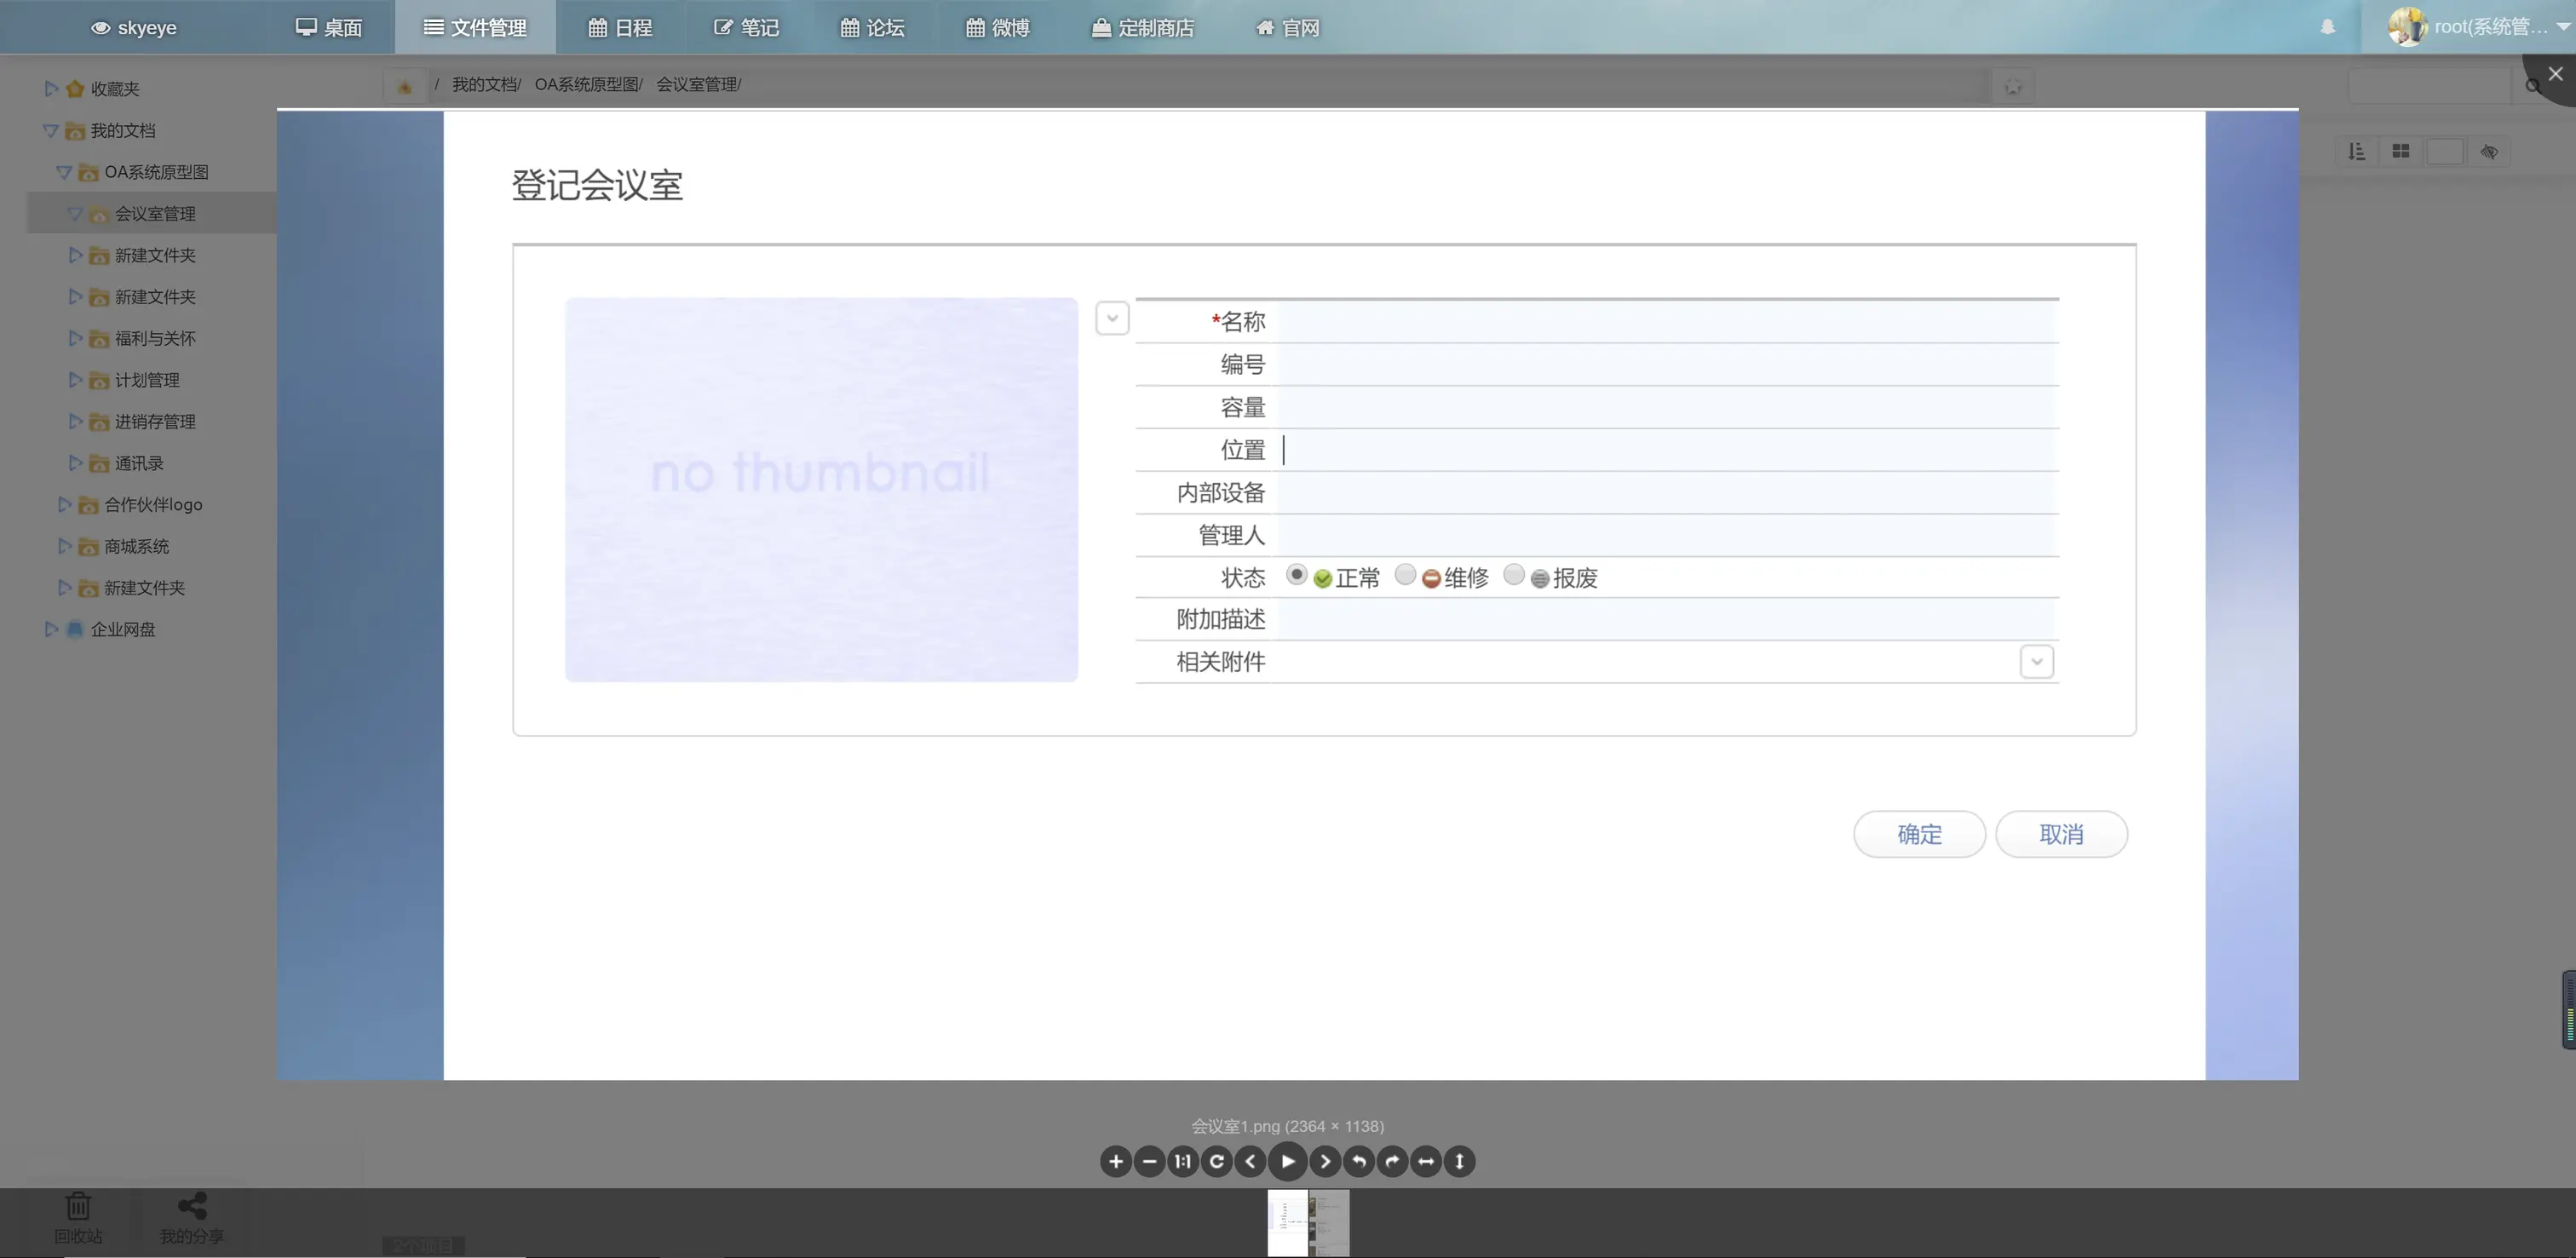Zoom out with the minus button
The height and width of the screenshot is (1258, 2576).
coord(1149,1161)
